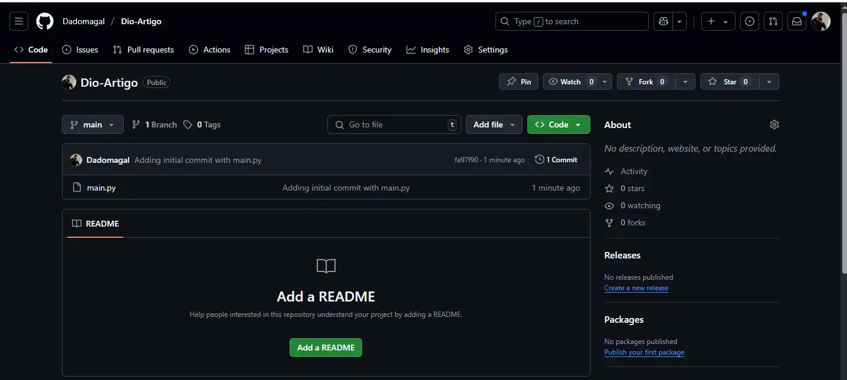Open the Pull requests tab
Image resolution: width=847 pixels, height=380 pixels.
point(143,50)
